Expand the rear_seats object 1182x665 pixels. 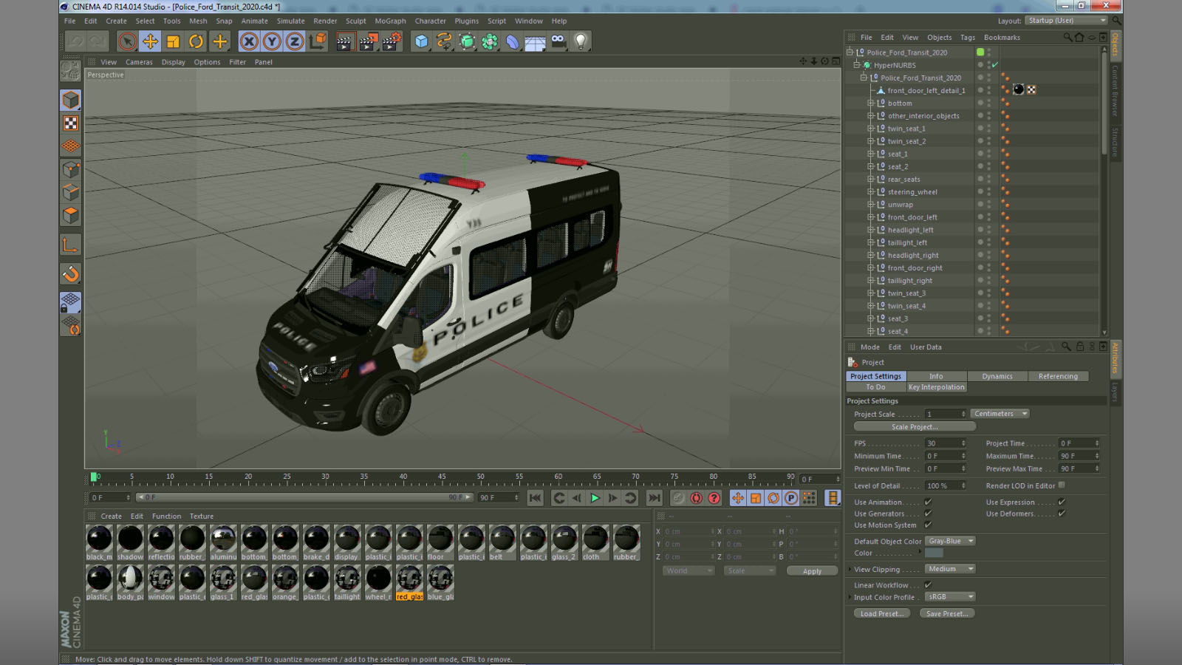(870, 180)
